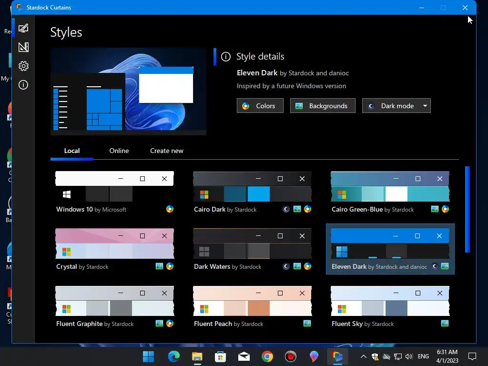Click the styles list vertical scrollbar
Image resolution: width=488 pixels, height=366 pixels.
tap(467, 210)
